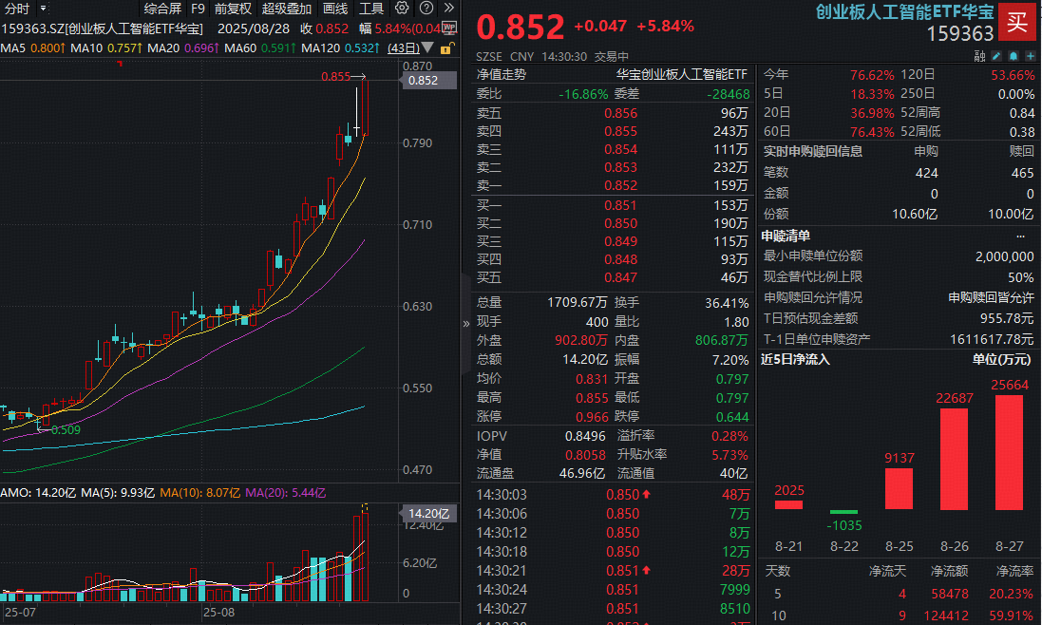
Task: Click the edit pencil icon beside the bell
Action: click(995, 55)
